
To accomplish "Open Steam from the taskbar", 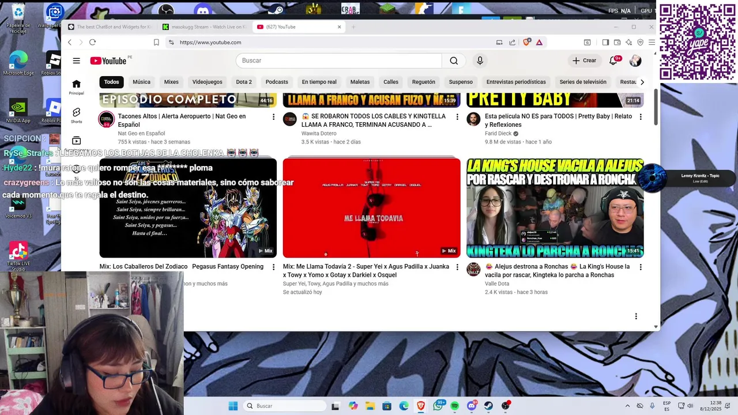I will coord(488,406).
